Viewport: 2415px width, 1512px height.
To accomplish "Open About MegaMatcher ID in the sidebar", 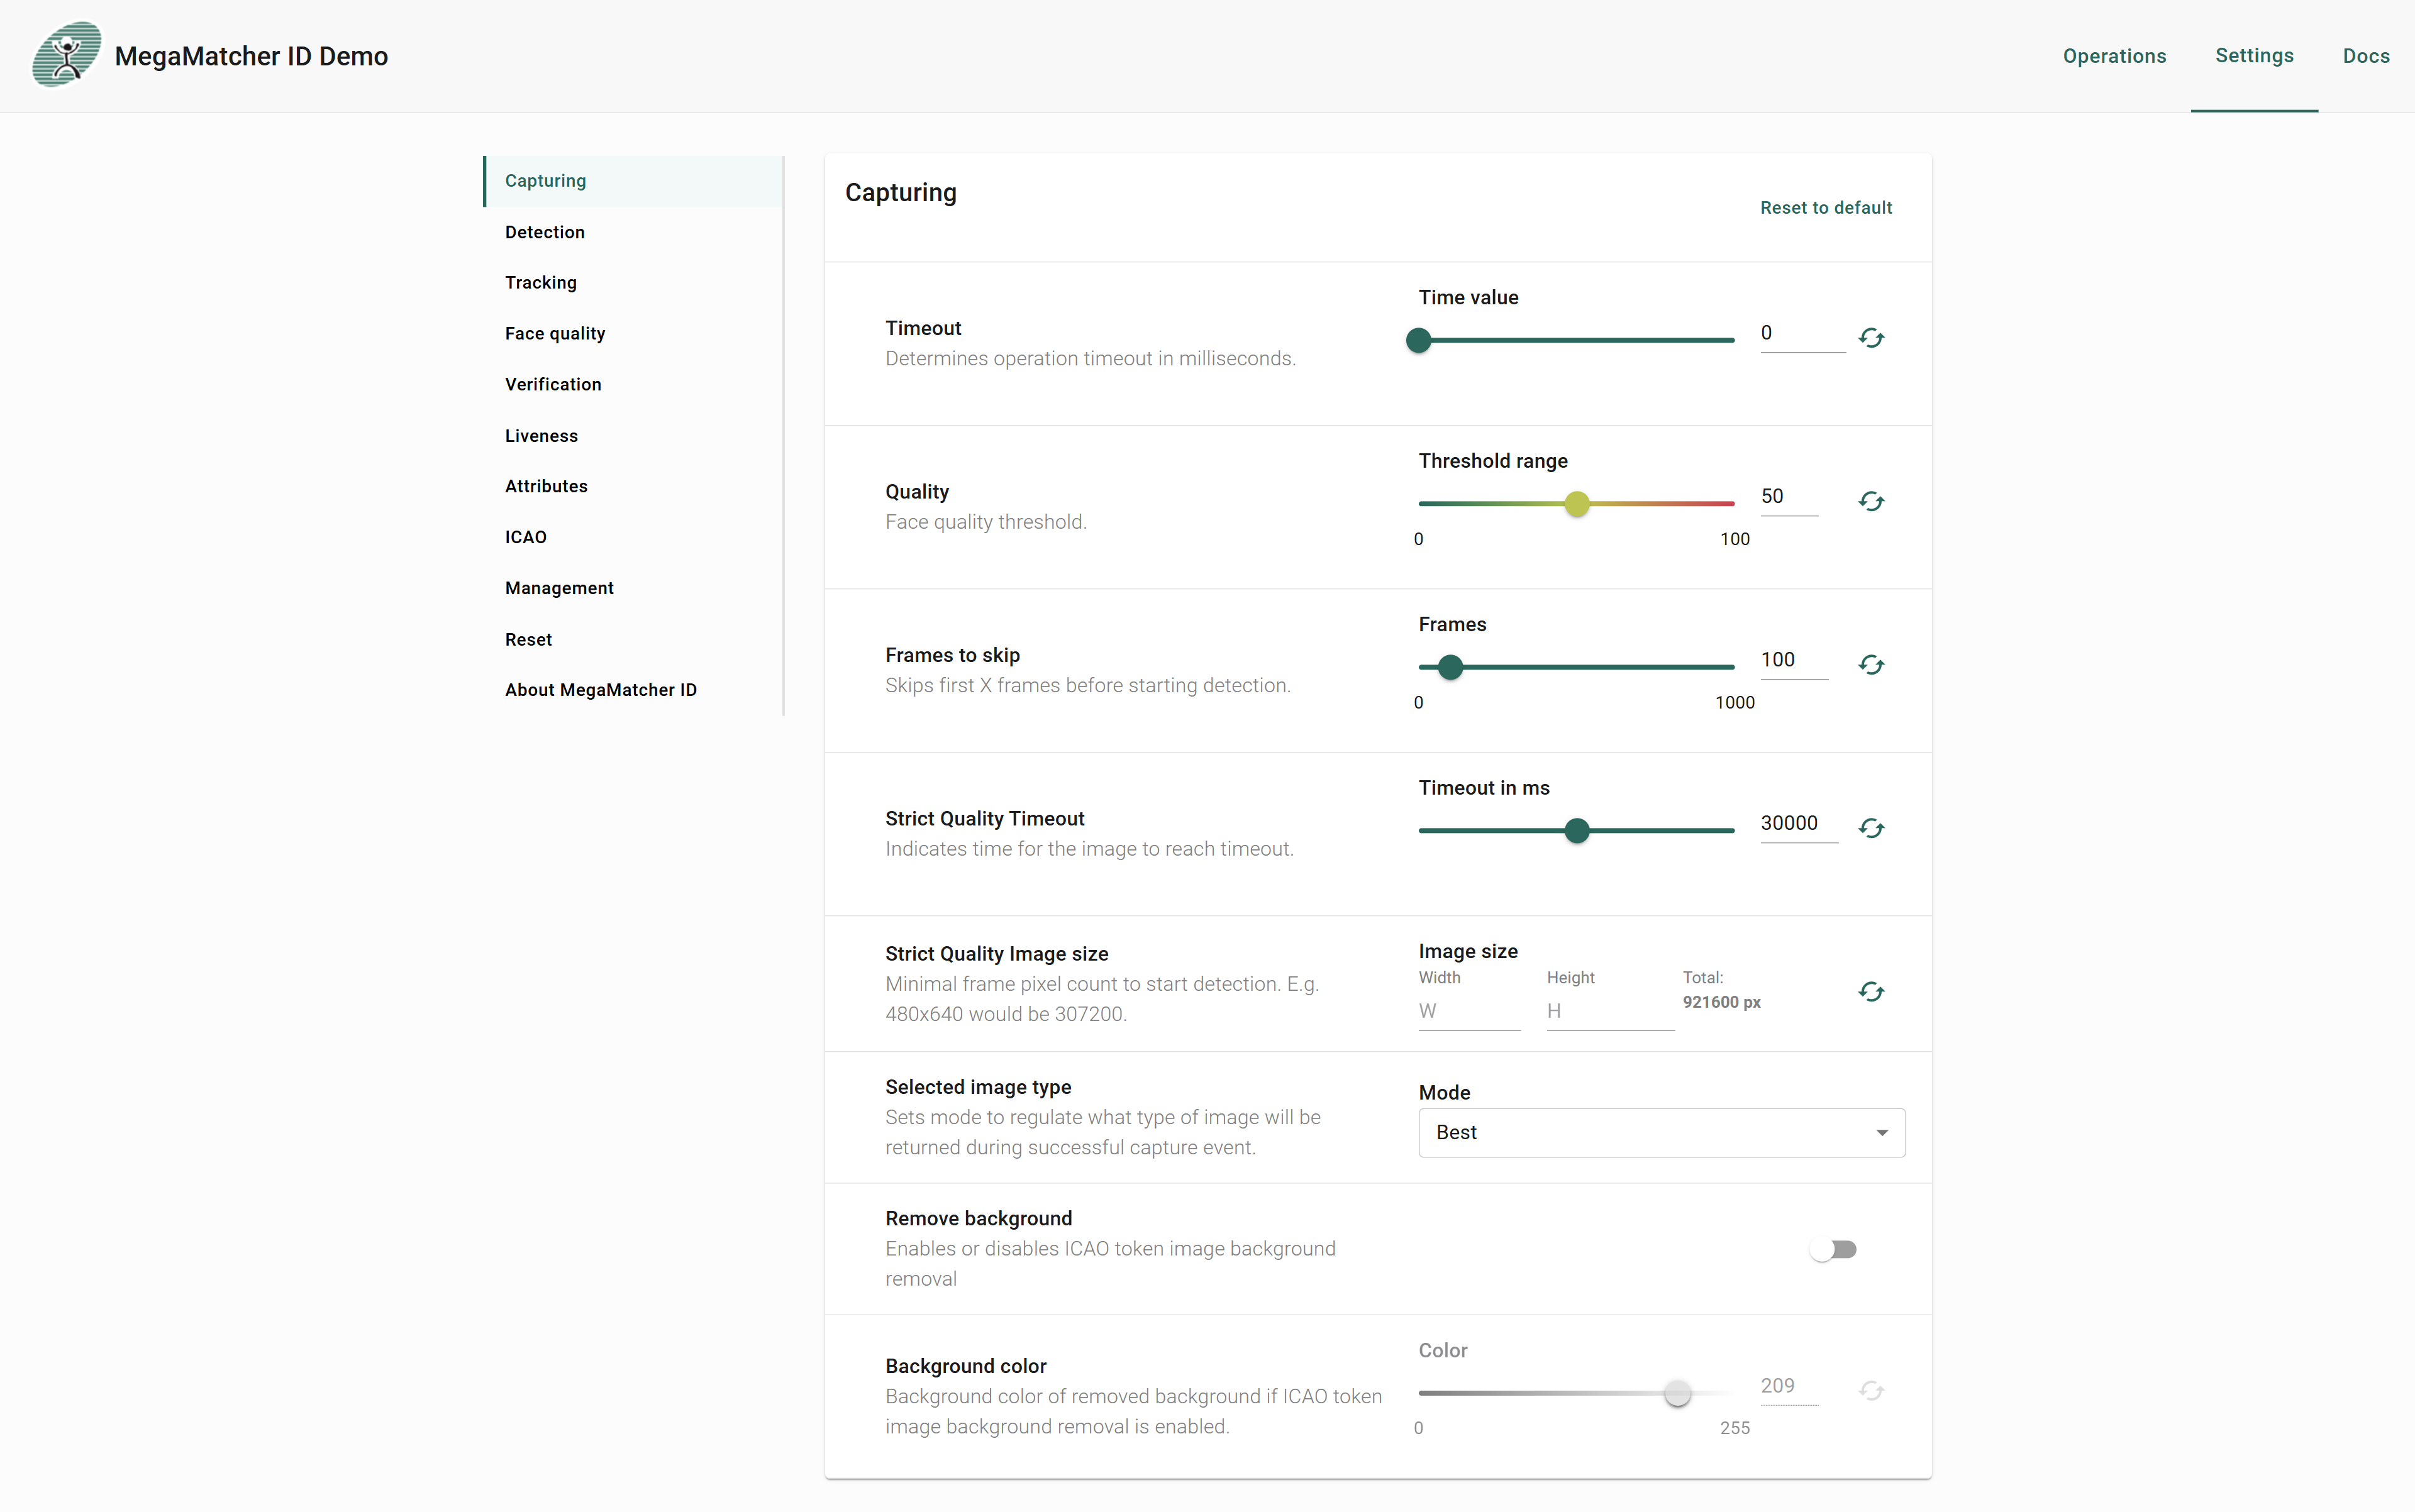I will tap(635, 690).
